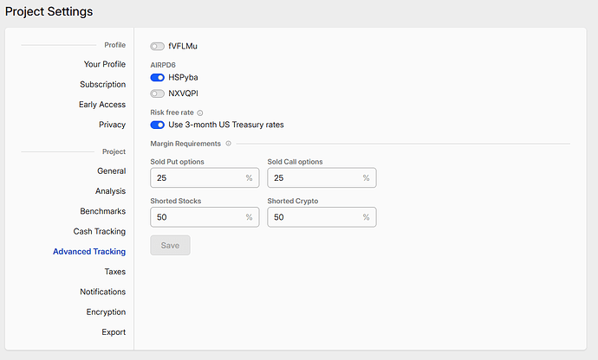
Task: Click the Risk free rate info icon
Action: click(200, 112)
